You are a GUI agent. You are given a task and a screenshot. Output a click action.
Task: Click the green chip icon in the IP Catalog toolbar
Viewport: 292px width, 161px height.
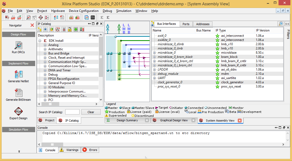click(76, 29)
